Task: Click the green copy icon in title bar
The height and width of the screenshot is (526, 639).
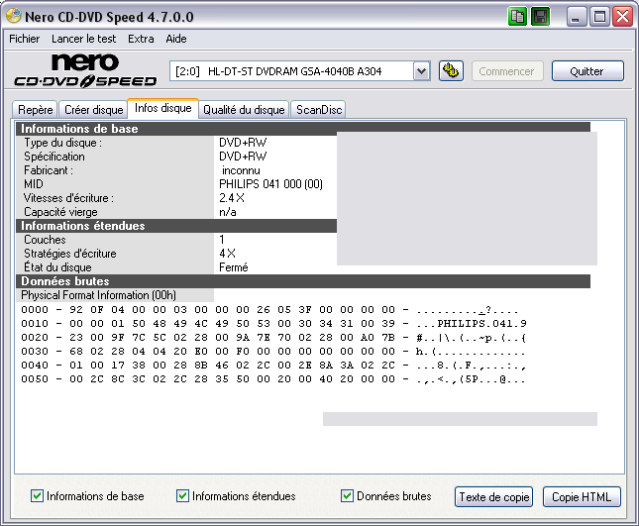Action: (x=518, y=17)
